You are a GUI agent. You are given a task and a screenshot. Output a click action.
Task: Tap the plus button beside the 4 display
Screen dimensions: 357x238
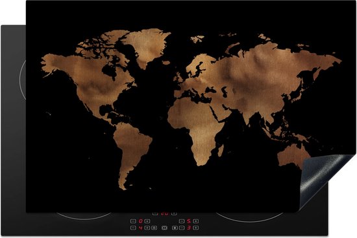coord(147,228)
